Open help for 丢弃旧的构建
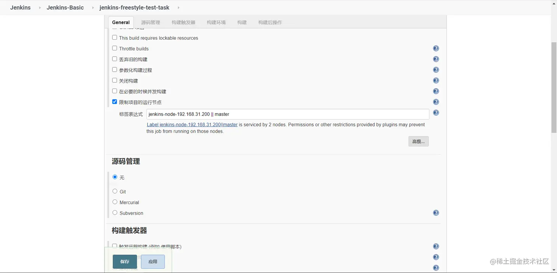Viewport: 557px width, 273px height. click(x=436, y=59)
